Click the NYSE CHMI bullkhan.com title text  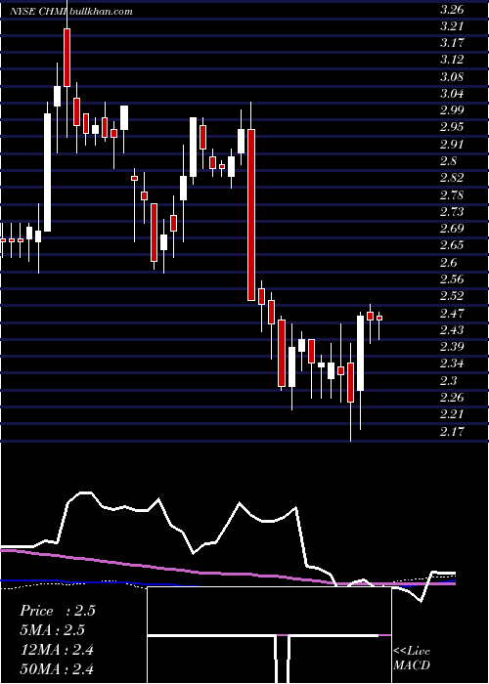(71, 12)
